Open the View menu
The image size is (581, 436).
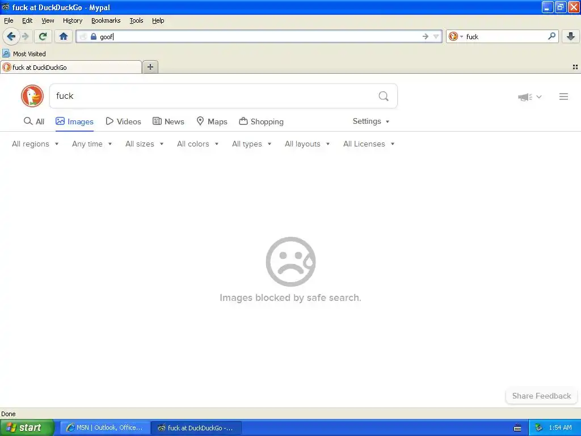point(48,20)
